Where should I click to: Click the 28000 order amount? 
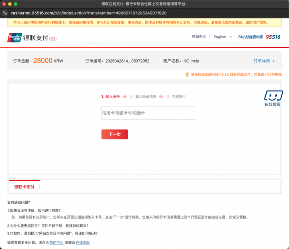coord(43,61)
